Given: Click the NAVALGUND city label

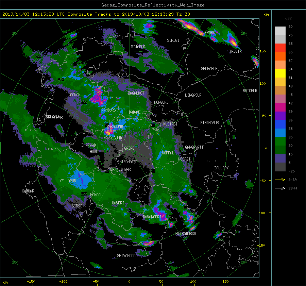Looking at the screenshot, I should pyautogui.click(x=113, y=138).
